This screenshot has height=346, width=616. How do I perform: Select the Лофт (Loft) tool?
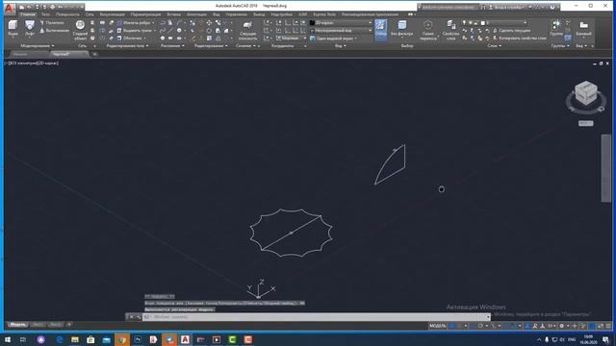point(30,28)
